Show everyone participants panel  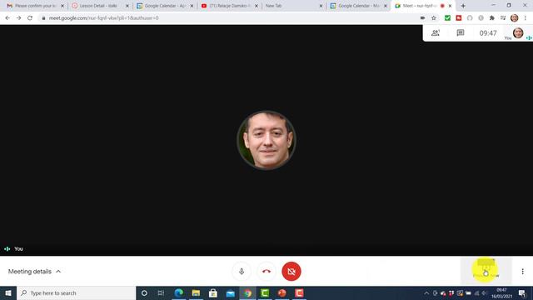436,33
